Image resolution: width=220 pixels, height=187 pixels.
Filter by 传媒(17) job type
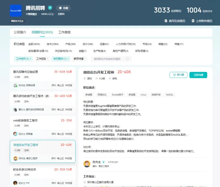tap(179, 44)
